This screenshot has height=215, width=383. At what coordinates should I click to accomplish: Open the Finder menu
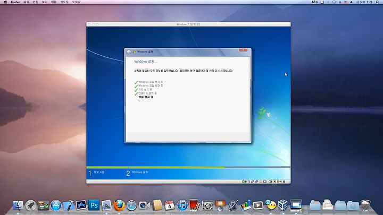click(15, 2)
